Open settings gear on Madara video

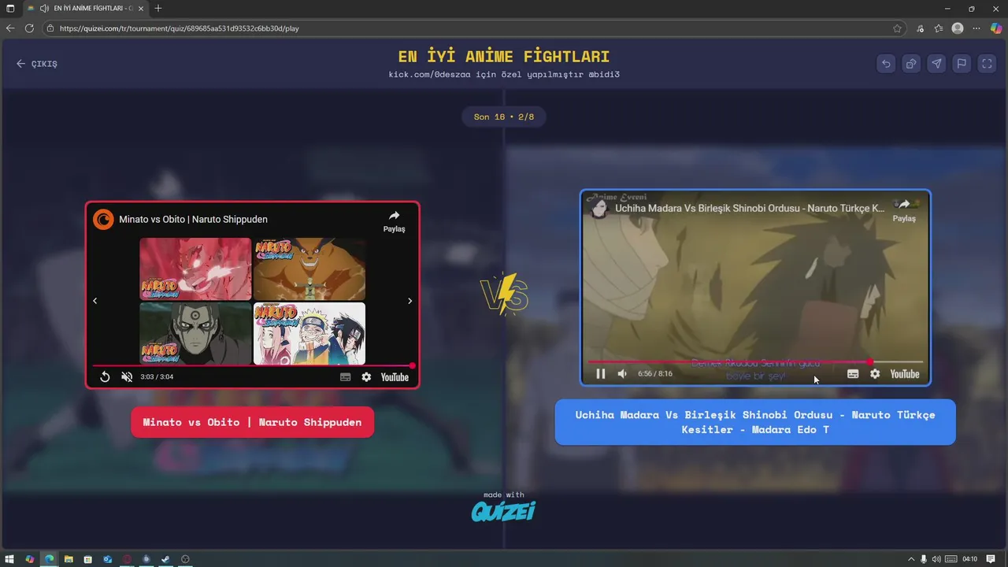pos(875,374)
